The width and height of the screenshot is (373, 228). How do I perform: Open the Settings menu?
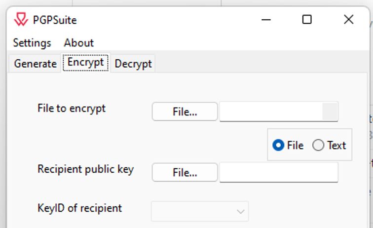pyautogui.click(x=32, y=43)
